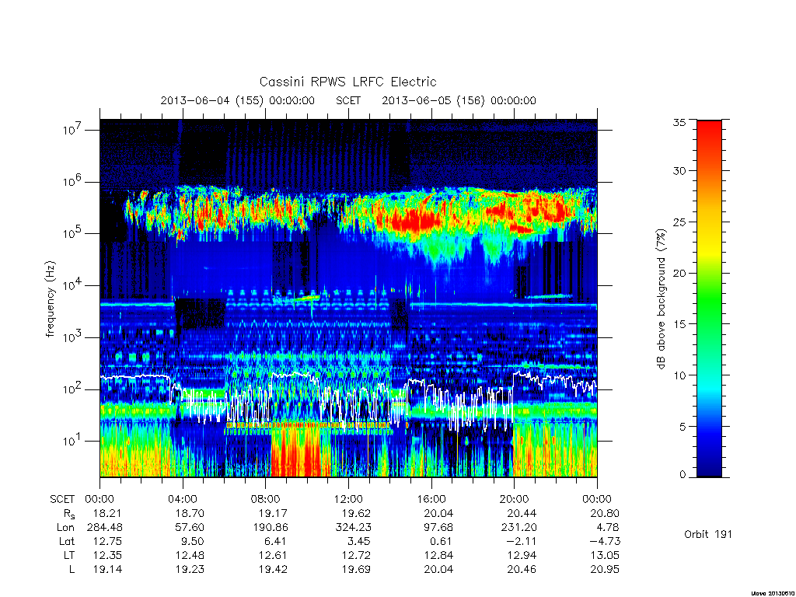Click the 'frequency (Hz)' axis label
Image resolution: width=796 pixels, height=597 pixels.
point(51,299)
